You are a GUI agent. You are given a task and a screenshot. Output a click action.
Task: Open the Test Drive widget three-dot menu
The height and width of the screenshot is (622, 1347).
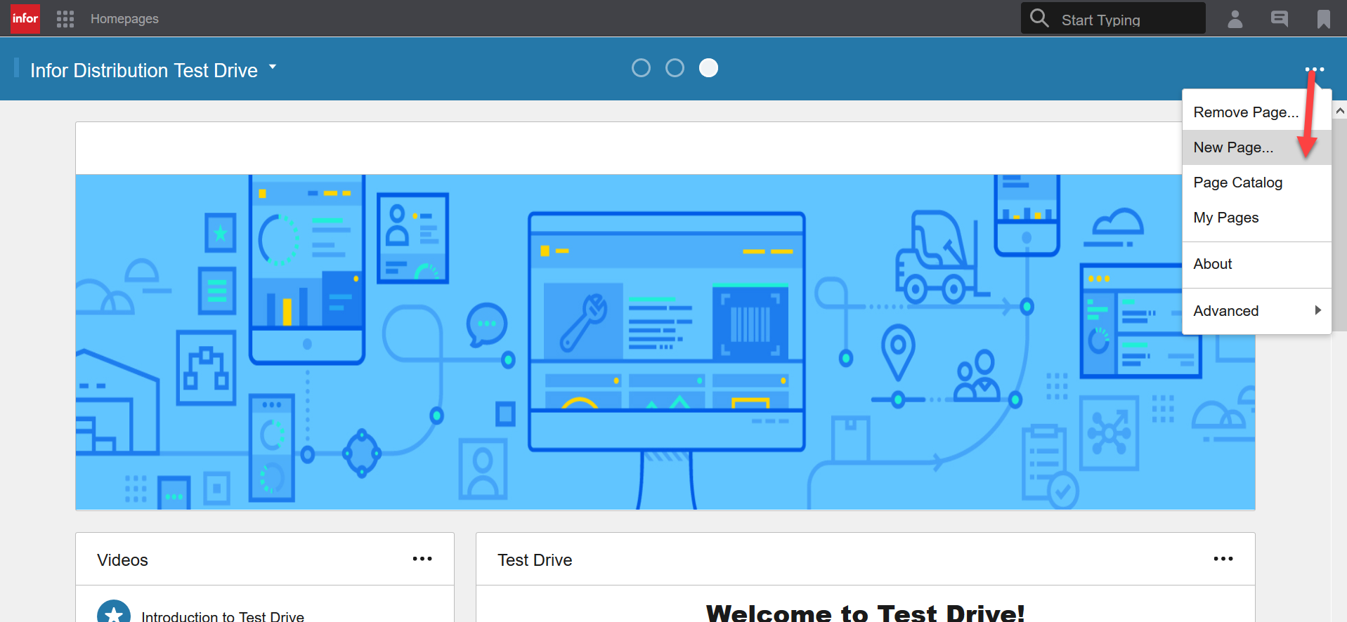tap(1223, 559)
